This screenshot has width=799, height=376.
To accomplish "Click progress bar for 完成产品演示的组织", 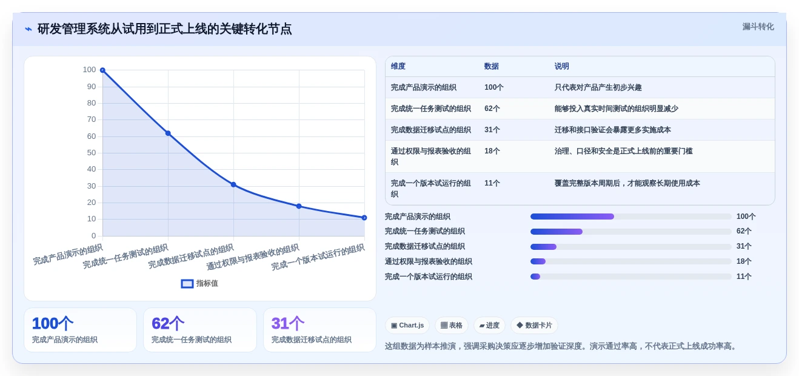I will click(631, 217).
